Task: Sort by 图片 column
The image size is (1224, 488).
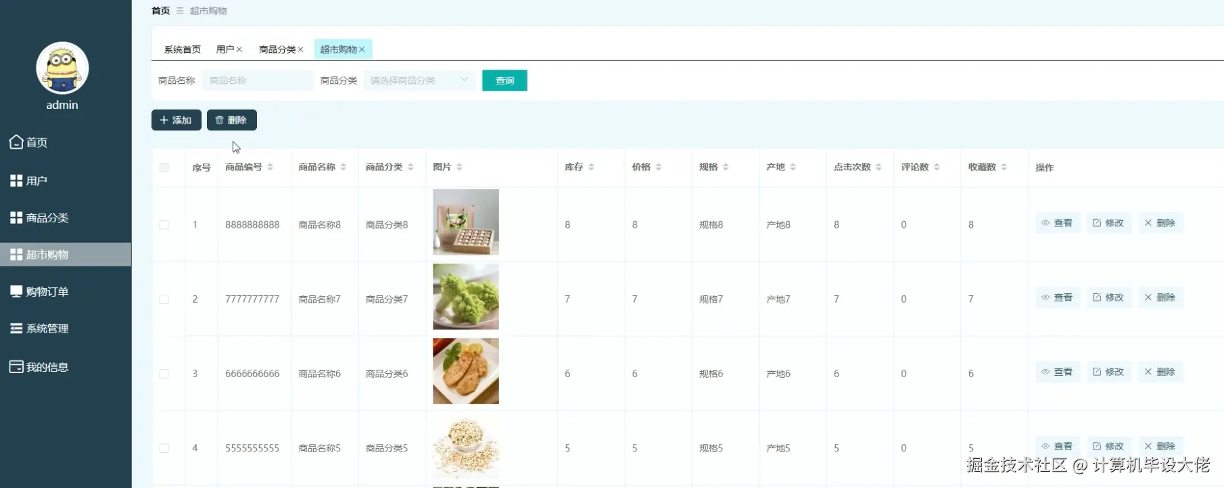Action: [459, 167]
